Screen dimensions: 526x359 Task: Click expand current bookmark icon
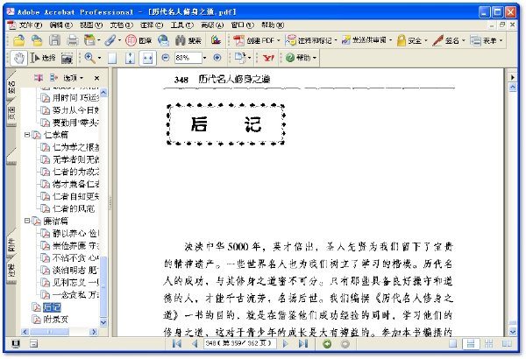click(53, 78)
